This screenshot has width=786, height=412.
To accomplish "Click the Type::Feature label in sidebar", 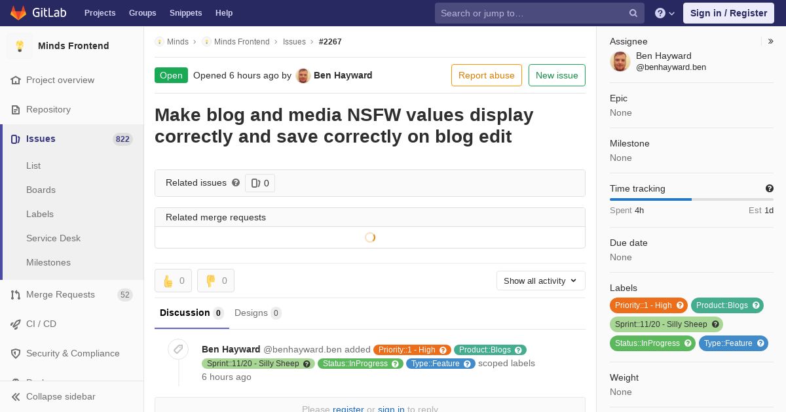I will click(x=728, y=343).
